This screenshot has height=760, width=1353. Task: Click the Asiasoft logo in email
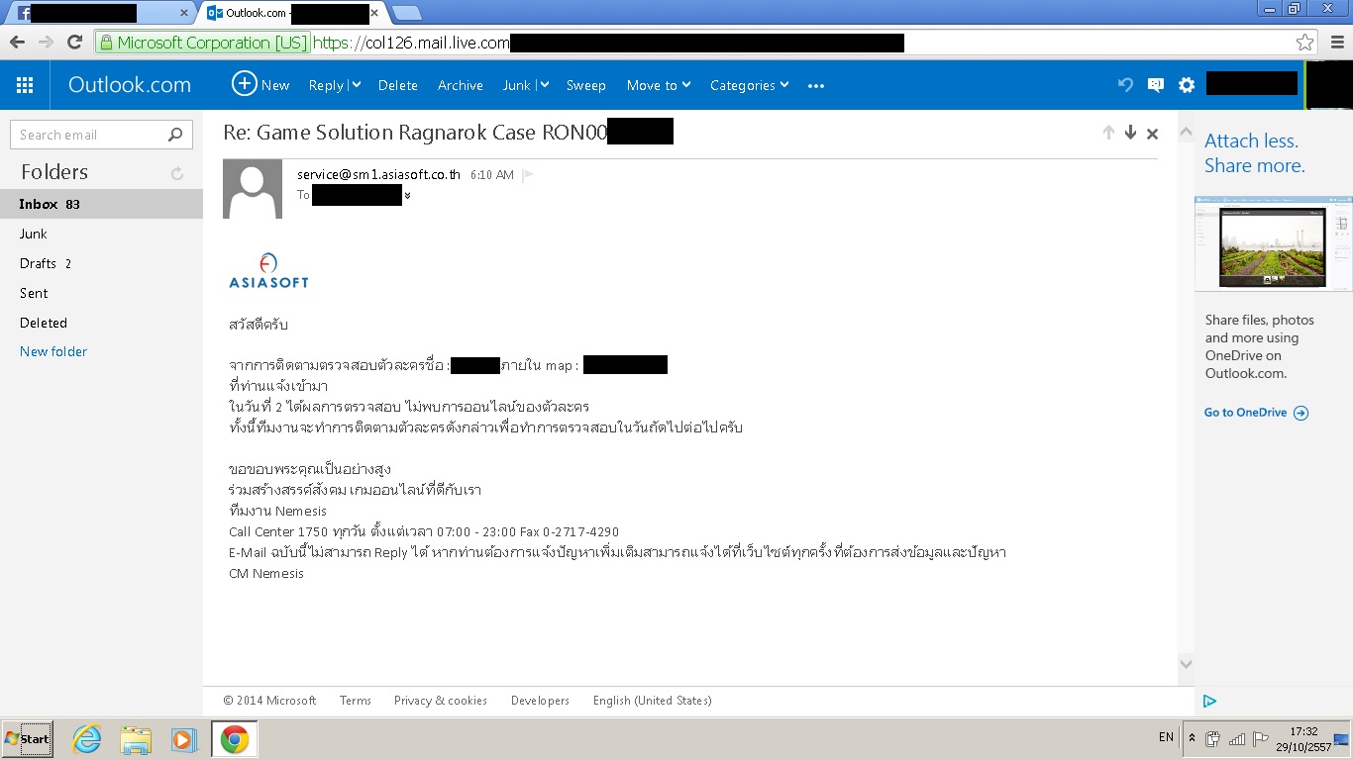point(268,270)
